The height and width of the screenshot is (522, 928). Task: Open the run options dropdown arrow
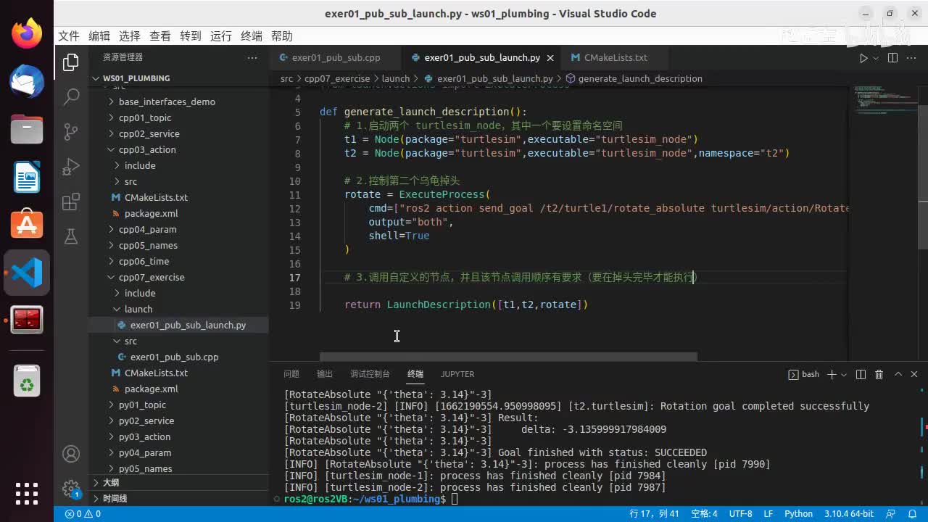[x=876, y=58]
